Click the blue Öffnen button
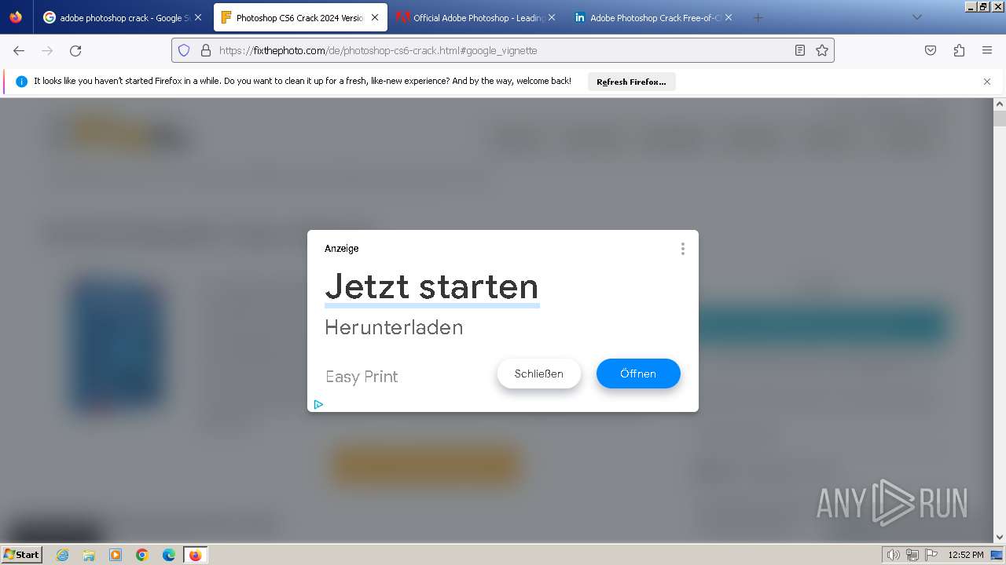This screenshot has width=1006, height=565. point(638,374)
